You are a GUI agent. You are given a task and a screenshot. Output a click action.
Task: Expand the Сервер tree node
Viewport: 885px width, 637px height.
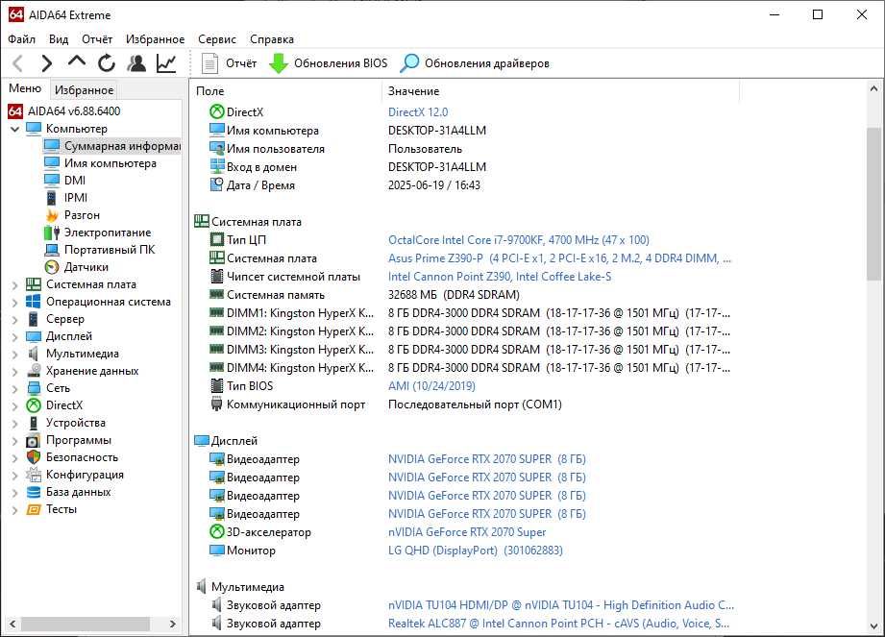15,320
